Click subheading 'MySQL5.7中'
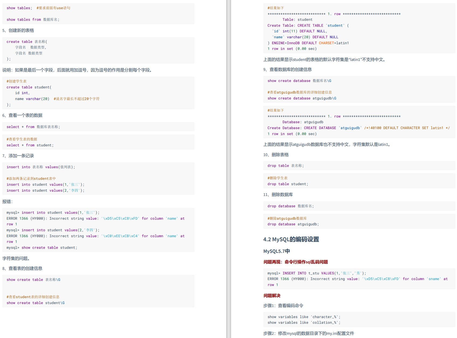Screen dimensions: 457x338 [277, 251]
